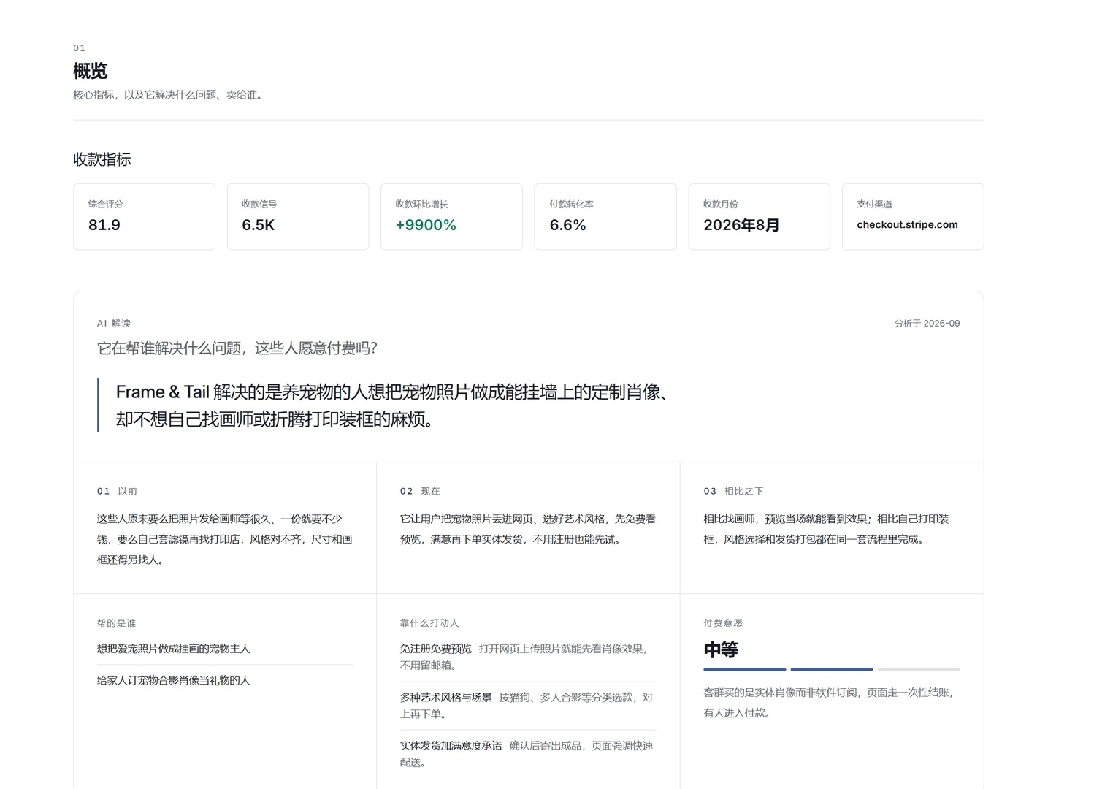This screenshot has width=1094, height=789.
Task: Click the 2026年8月 收款月份 value
Action: click(x=741, y=225)
